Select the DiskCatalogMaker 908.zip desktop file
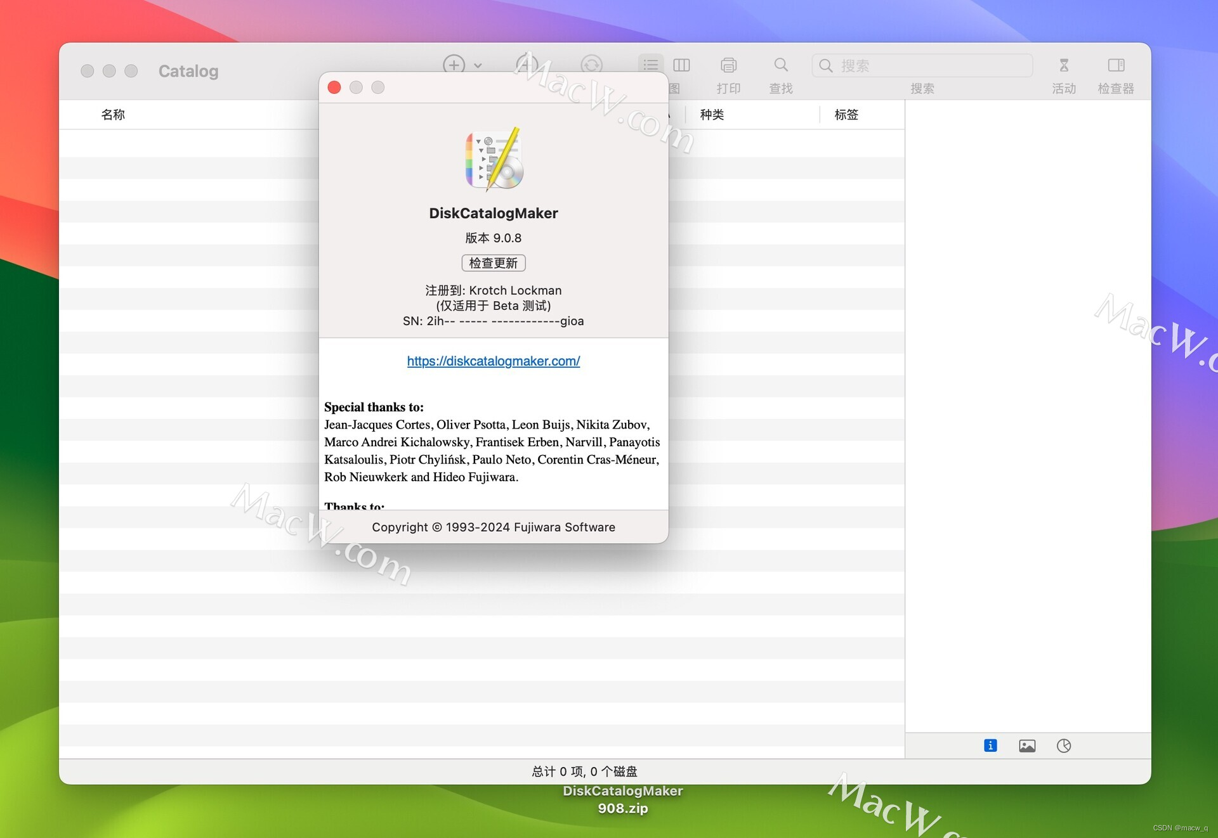 tap(623, 799)
